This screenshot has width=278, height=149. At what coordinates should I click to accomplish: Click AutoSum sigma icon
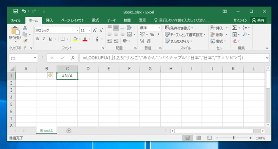pyautogui.click(x=234, y=28)
